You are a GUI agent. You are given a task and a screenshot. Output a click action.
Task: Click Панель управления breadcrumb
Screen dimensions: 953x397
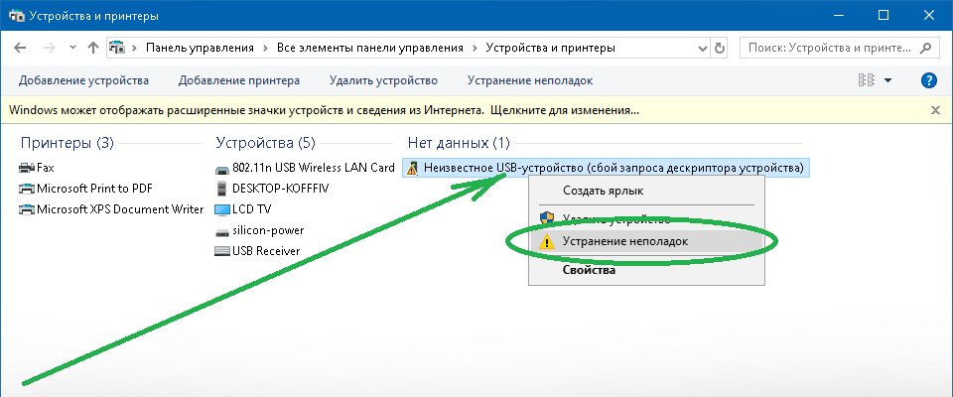[x=200, y=48]
